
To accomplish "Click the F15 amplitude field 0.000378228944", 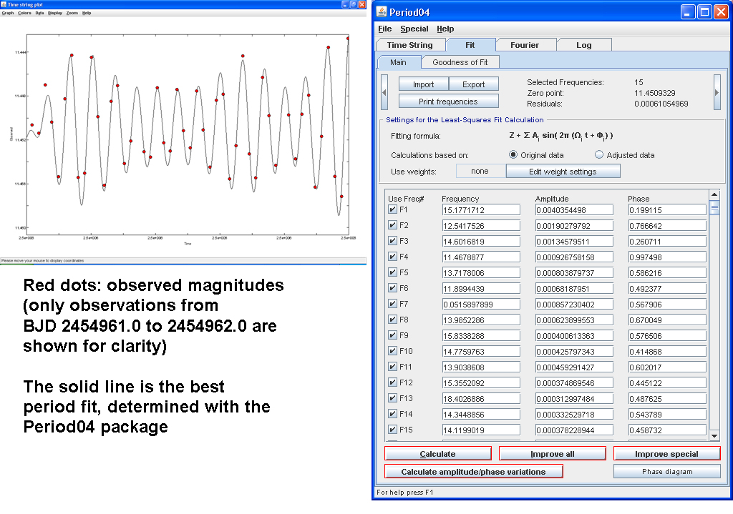I will tap(574, 430).
